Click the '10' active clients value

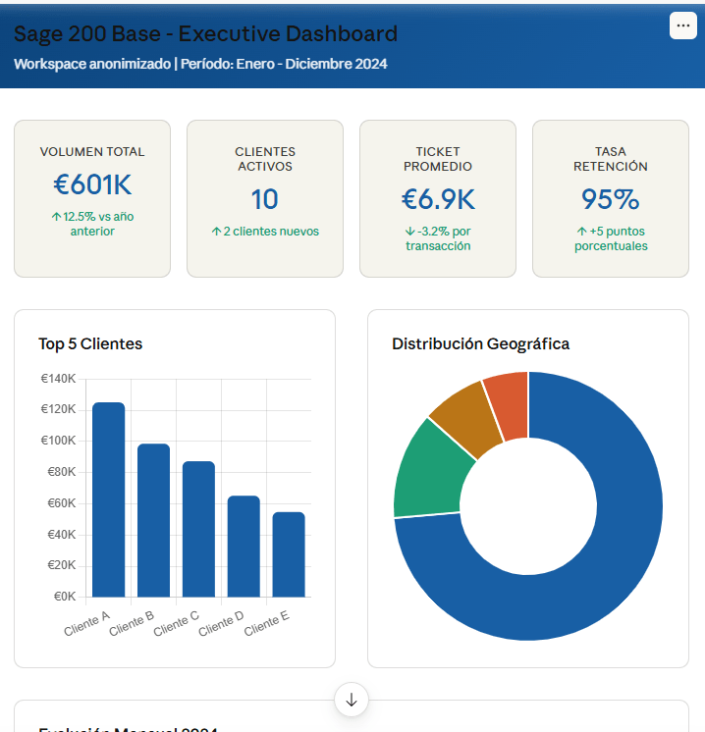click(x=265, y=199)
